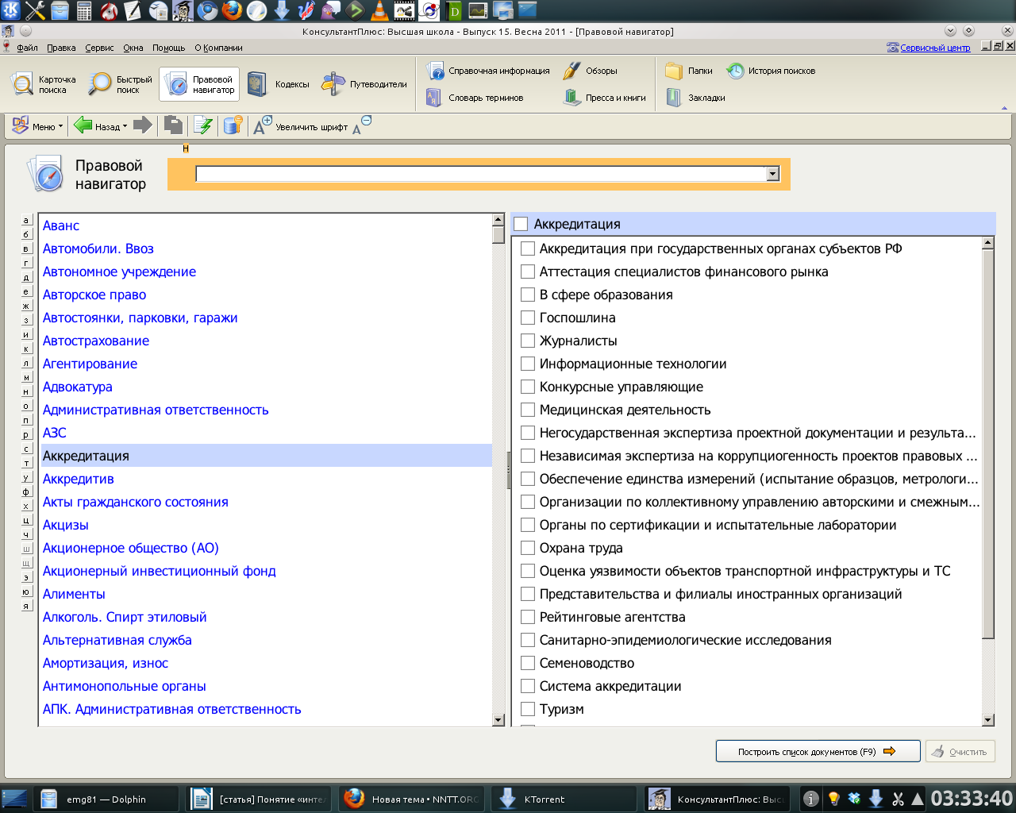This screenshot has width=1016, height=813.
Task: Select Акционерное общество (АО) topic
Action: pyautogui.click(x=131, y=548)
